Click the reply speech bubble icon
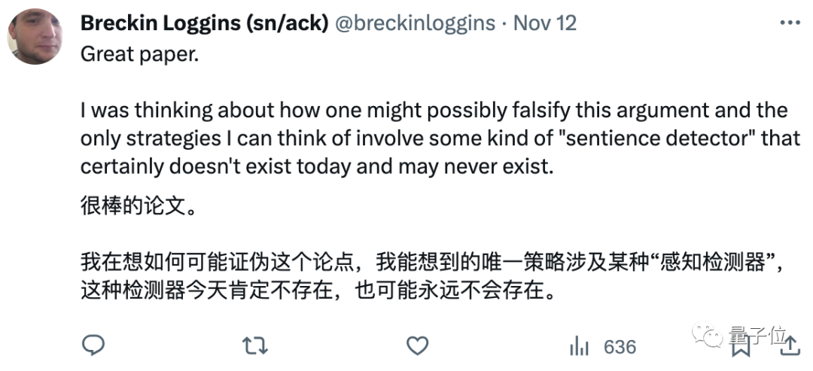 coord(93,346)
